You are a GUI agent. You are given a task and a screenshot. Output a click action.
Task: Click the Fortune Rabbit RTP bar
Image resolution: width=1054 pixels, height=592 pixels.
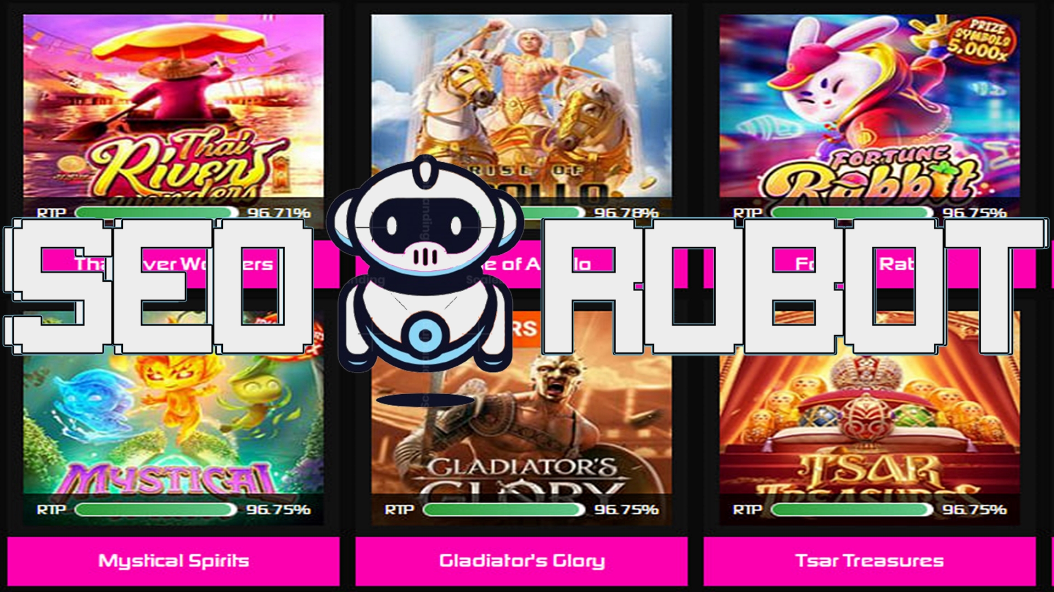[x=853, y=213]
